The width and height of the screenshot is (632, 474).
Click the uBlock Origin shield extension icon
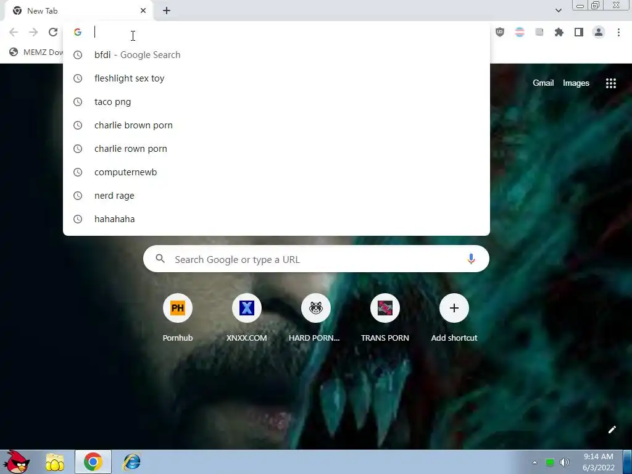(x=500, y=32)
